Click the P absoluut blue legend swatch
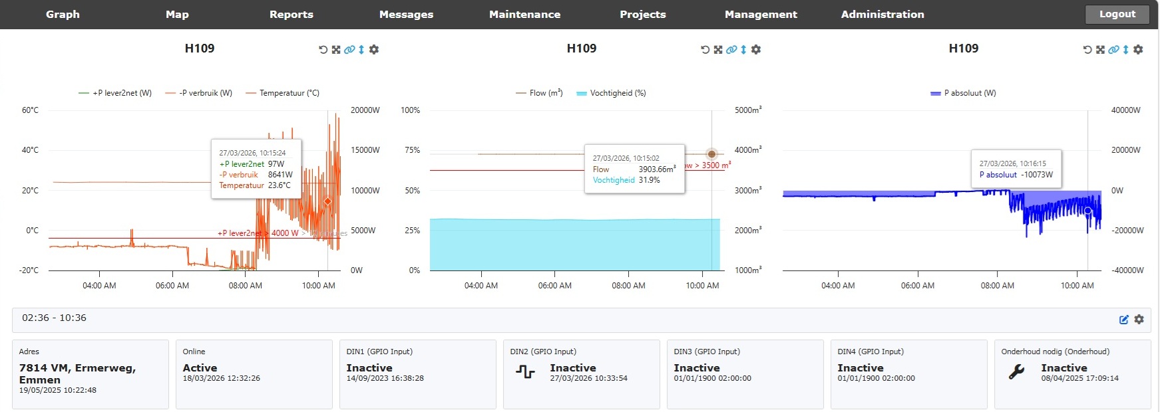Viewport: 1160px width, 412px height. coord(935,94)
